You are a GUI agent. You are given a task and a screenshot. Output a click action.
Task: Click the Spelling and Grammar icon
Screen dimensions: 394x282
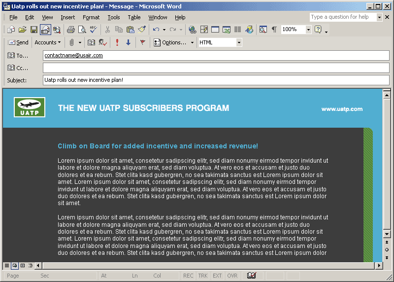click(93, 30)
